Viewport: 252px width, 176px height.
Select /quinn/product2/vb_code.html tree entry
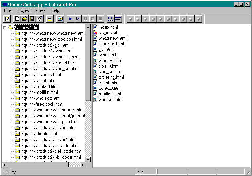tap(51, 157)
